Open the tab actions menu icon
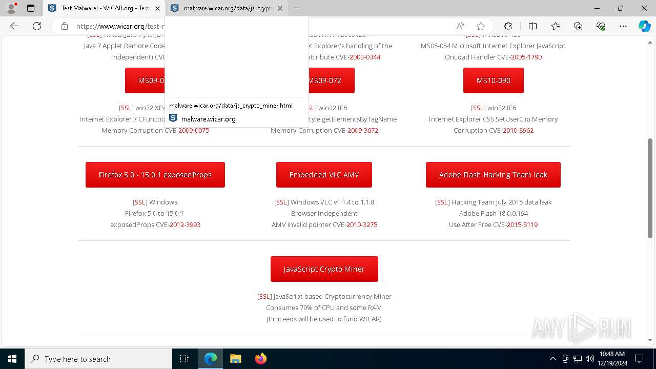 [31, 8]
